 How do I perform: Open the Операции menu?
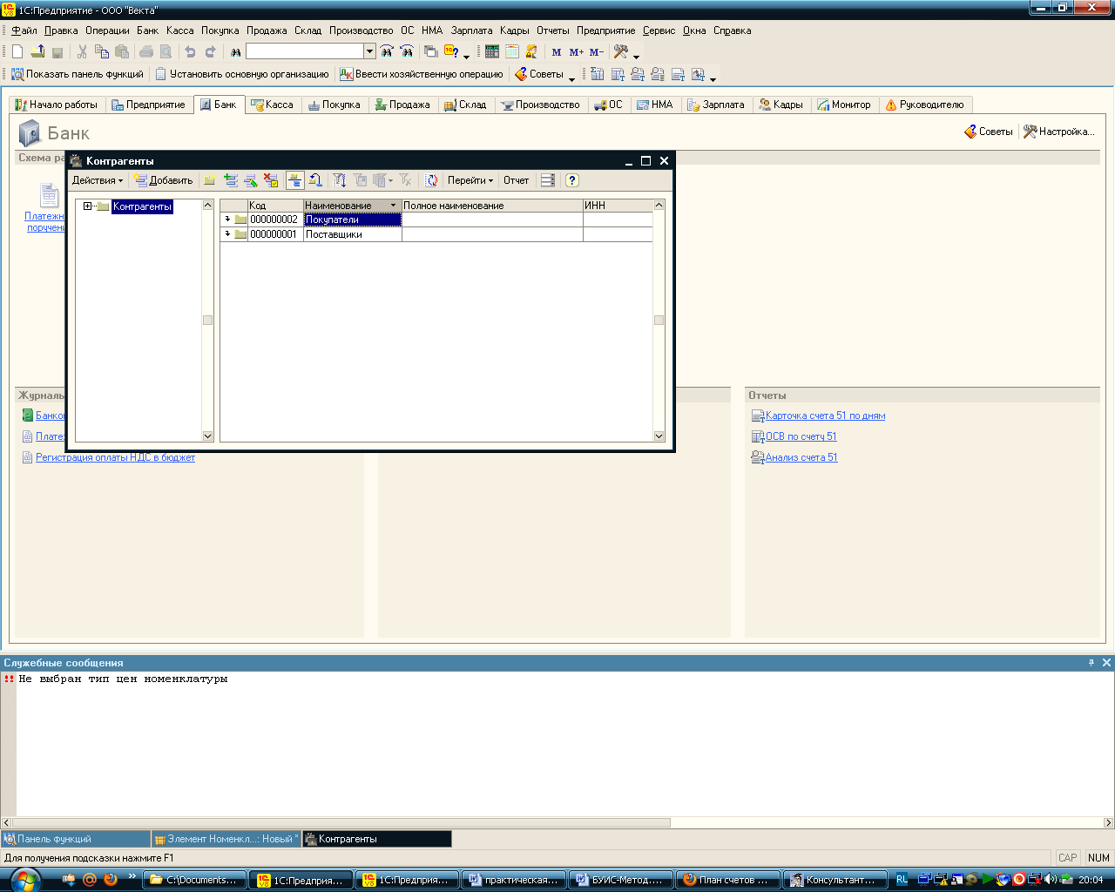[x=107, y=30]
